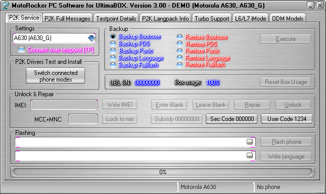Click the Flash phone button
Image resolution: width=326 pixels, height=194 pixels.
click(x=286, y=142)
